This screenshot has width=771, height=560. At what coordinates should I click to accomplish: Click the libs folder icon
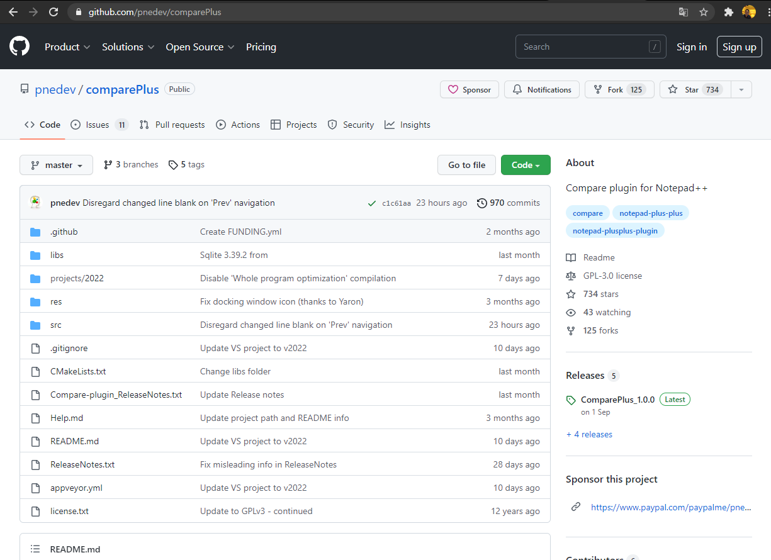[35, 255]
